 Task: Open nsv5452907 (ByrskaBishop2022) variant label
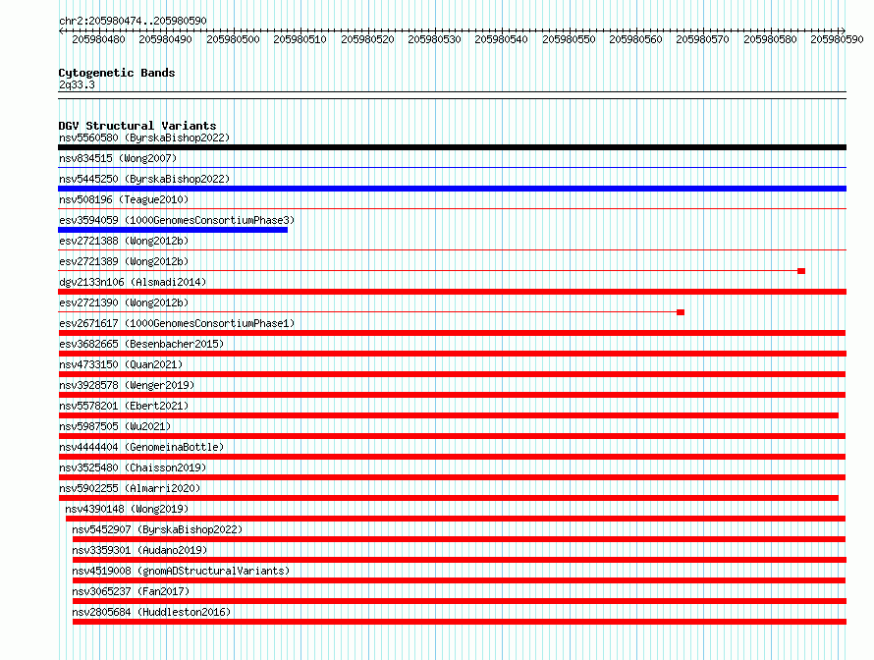[157, 529]
